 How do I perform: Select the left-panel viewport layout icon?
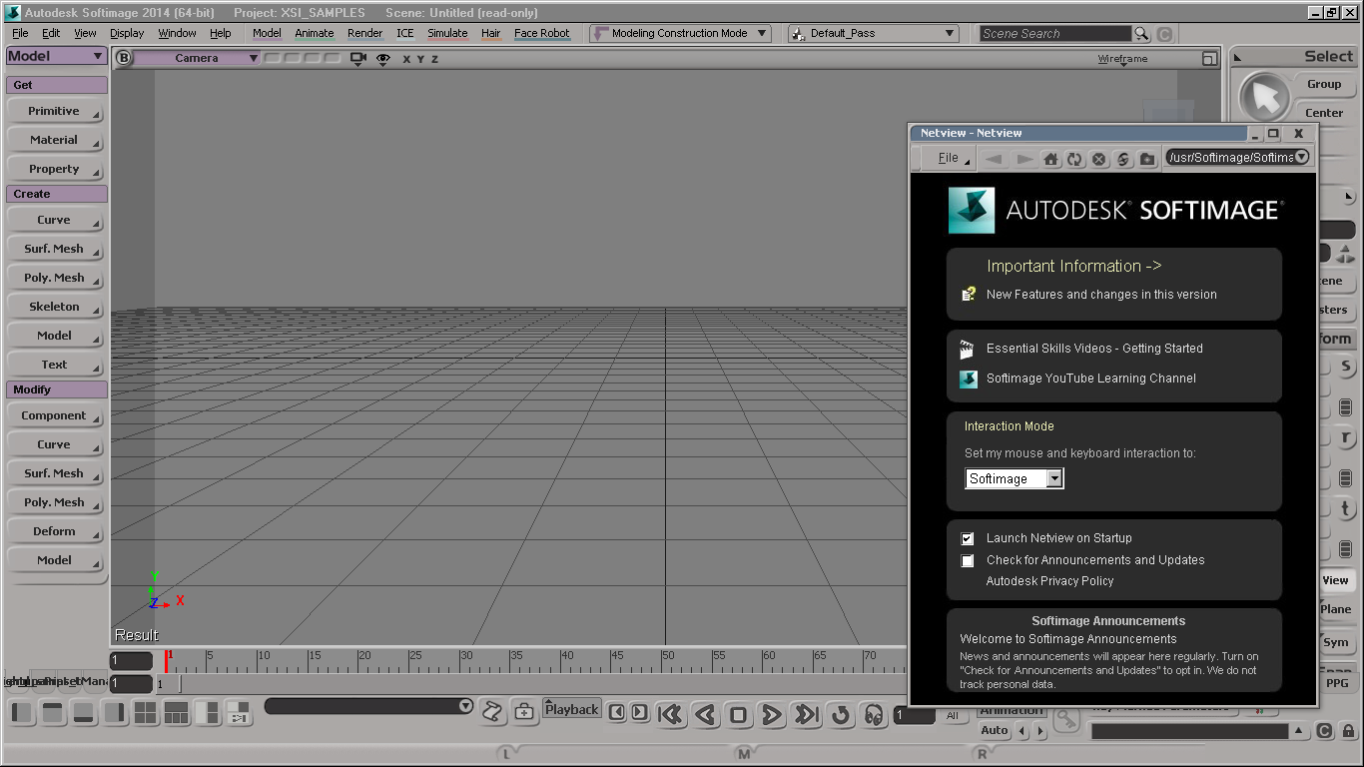pos(22,713)
